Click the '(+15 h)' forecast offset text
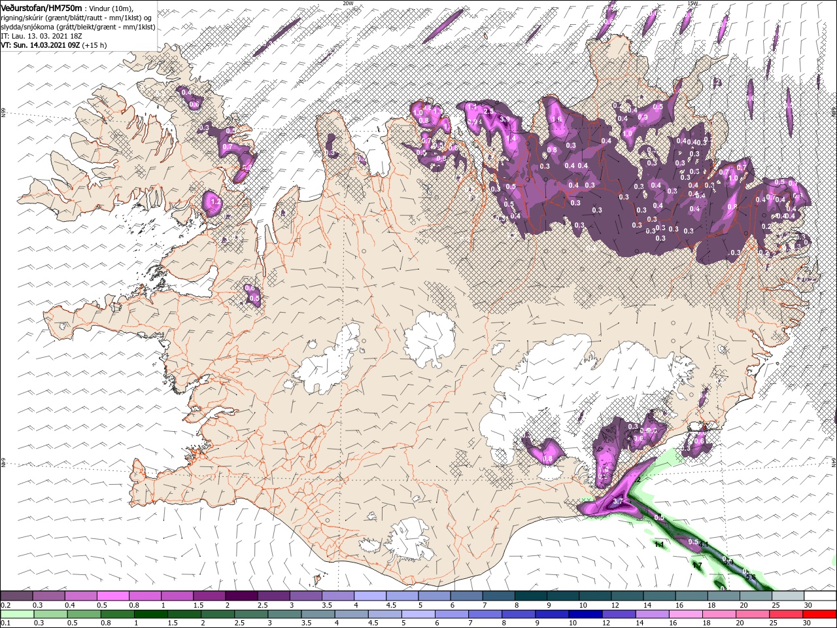The height and width of the screenshot is (628, 837). (x=95, y=45)
